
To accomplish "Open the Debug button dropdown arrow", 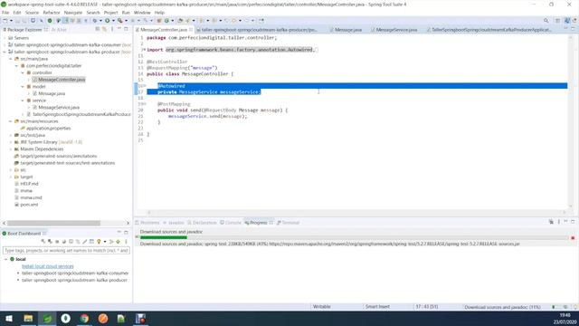I will (x=100, y=21).
